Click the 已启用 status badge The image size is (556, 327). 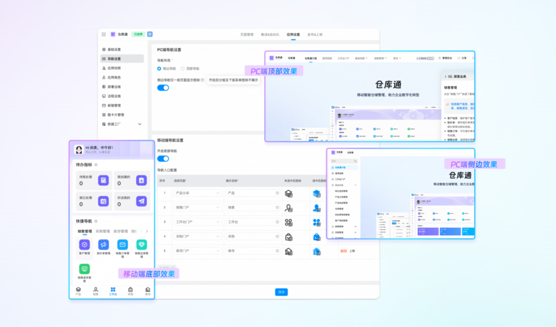coord(138,34)
